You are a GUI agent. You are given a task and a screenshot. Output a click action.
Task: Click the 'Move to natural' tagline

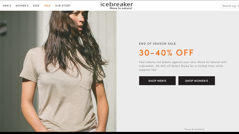coord(121,8)
